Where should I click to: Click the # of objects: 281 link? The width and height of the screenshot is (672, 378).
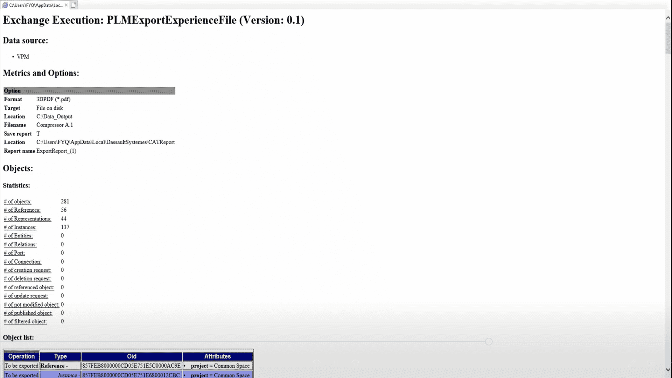pos(17,201)
